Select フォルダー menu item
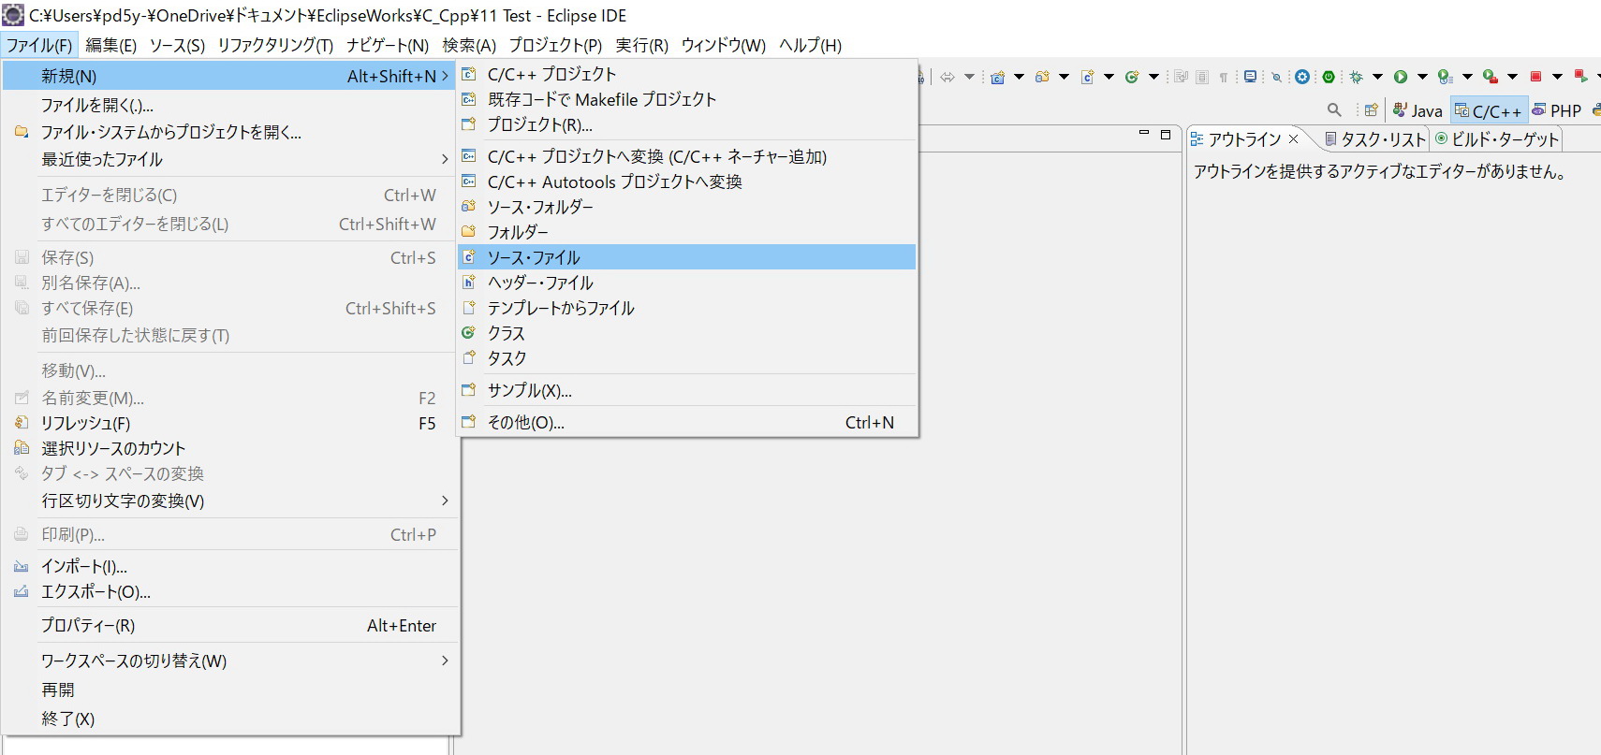Screen dimensions: 1601x755 pyautogui.click(x=686, y=232)
